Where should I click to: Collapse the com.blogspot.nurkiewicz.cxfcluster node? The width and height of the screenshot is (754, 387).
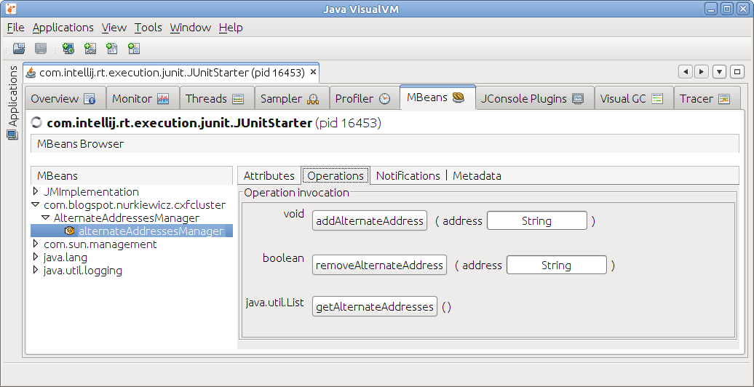pyautogui.click(x=35, y=205)
